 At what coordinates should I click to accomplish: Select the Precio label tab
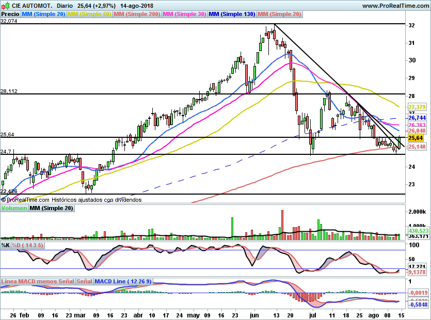point(10,14)
